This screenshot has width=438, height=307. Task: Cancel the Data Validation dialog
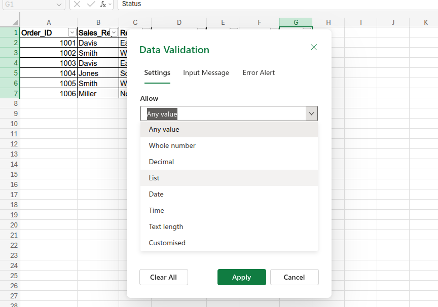[294, 277]
